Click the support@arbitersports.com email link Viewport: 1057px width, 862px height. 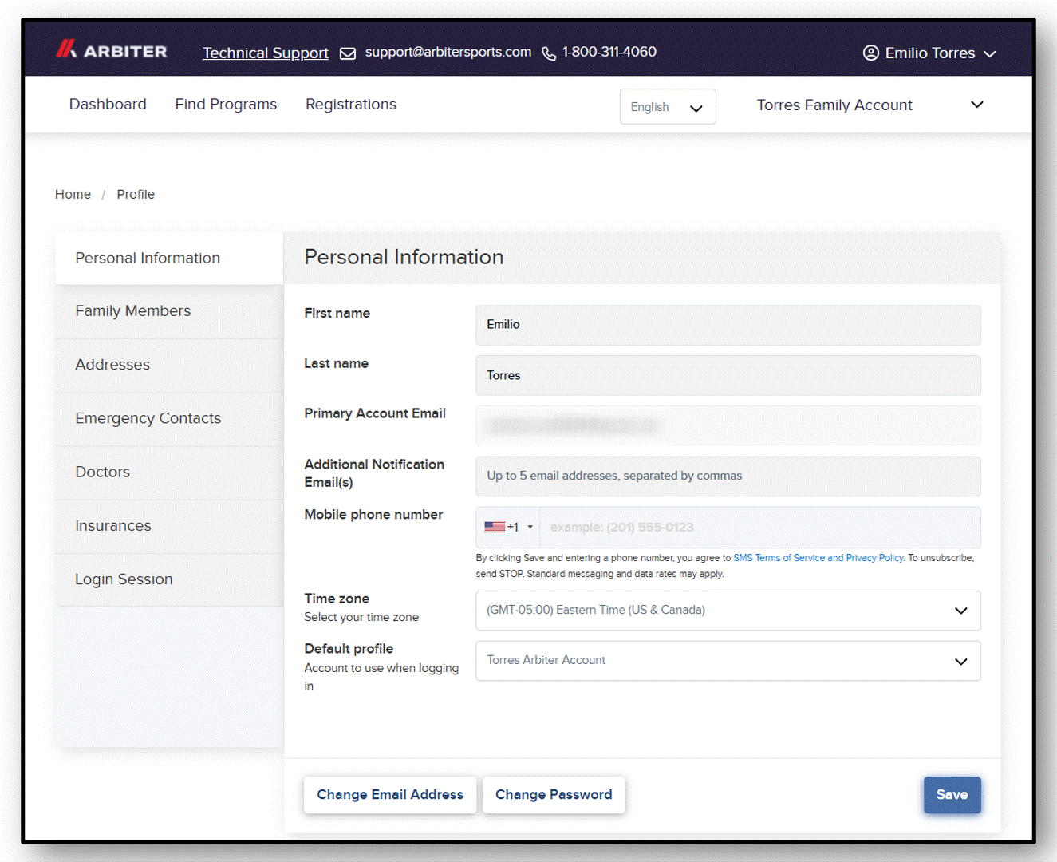point(448,52)
